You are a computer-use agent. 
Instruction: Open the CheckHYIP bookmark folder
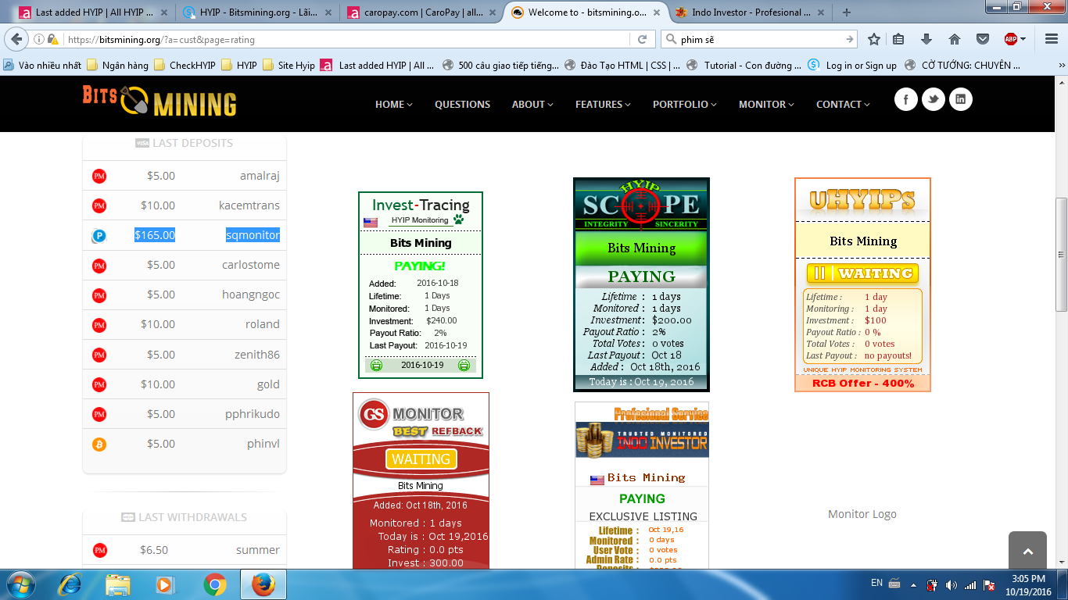tap(185, 66)
